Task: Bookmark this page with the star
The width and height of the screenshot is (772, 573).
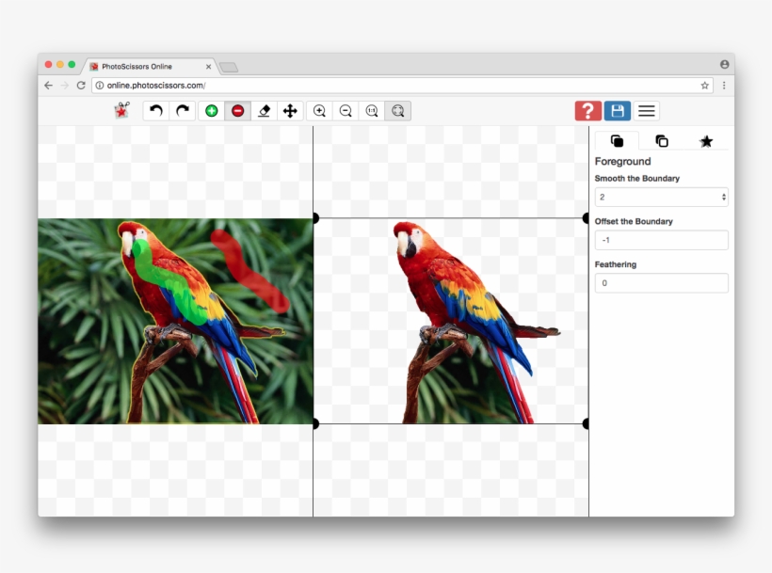Action: (704, 85)
